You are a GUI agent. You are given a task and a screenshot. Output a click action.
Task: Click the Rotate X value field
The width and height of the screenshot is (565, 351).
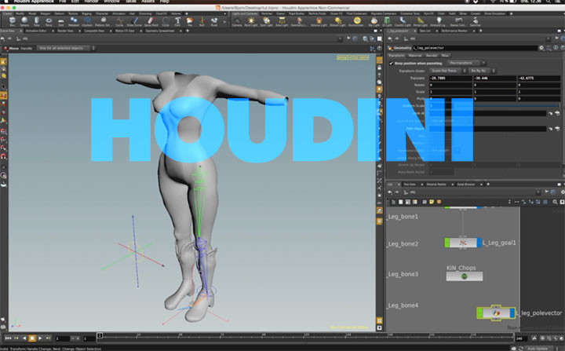pyautogui.click(x=450, y=85)
